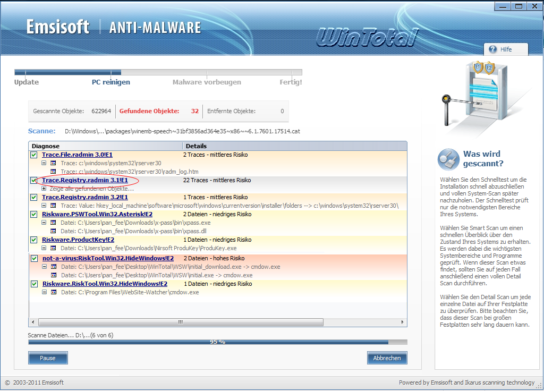This screenshot has width=544, height=391.
Task: Click the window resize grip icon
Action: coord(540,386)
